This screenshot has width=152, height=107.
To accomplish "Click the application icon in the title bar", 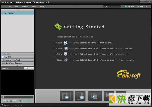I will click(3, 2).
